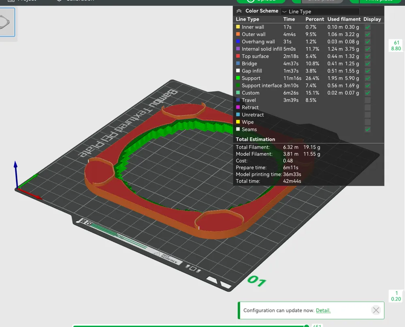Open the Line Type color scheme dropdown
Screen dimensions: 405x327
click(x=320, y=12)
